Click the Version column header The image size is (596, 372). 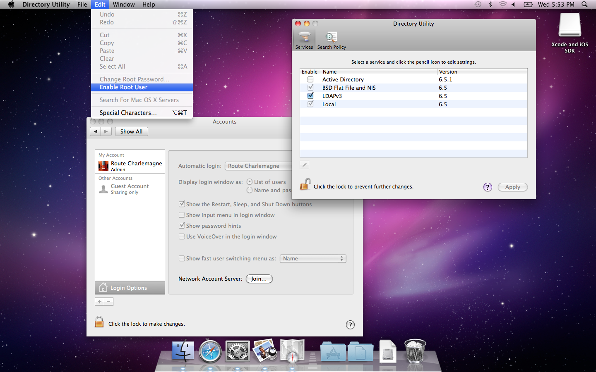point(482,72)
